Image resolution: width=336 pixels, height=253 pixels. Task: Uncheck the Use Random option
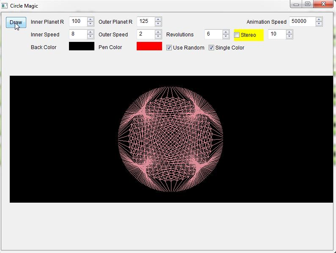[x=169, y=47]
